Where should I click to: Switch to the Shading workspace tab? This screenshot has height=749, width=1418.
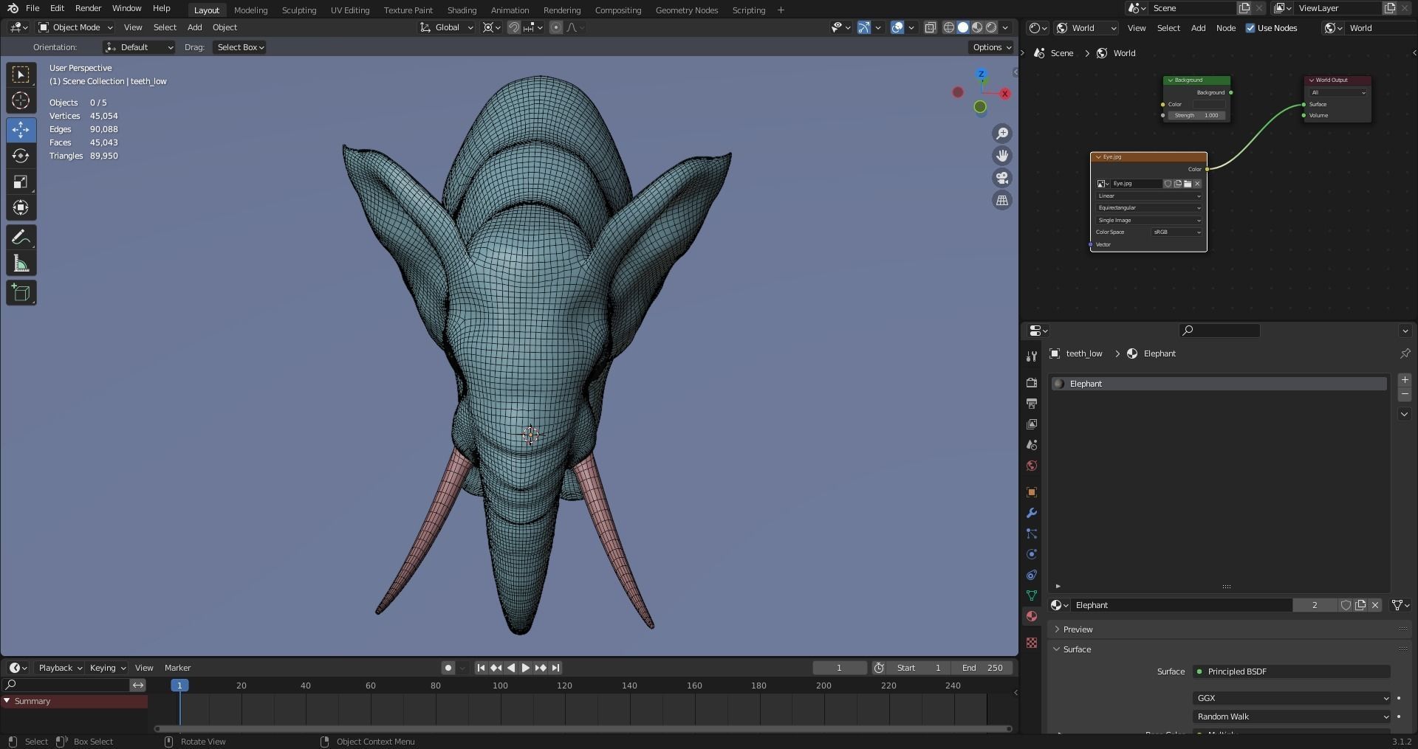click(462, 10)
